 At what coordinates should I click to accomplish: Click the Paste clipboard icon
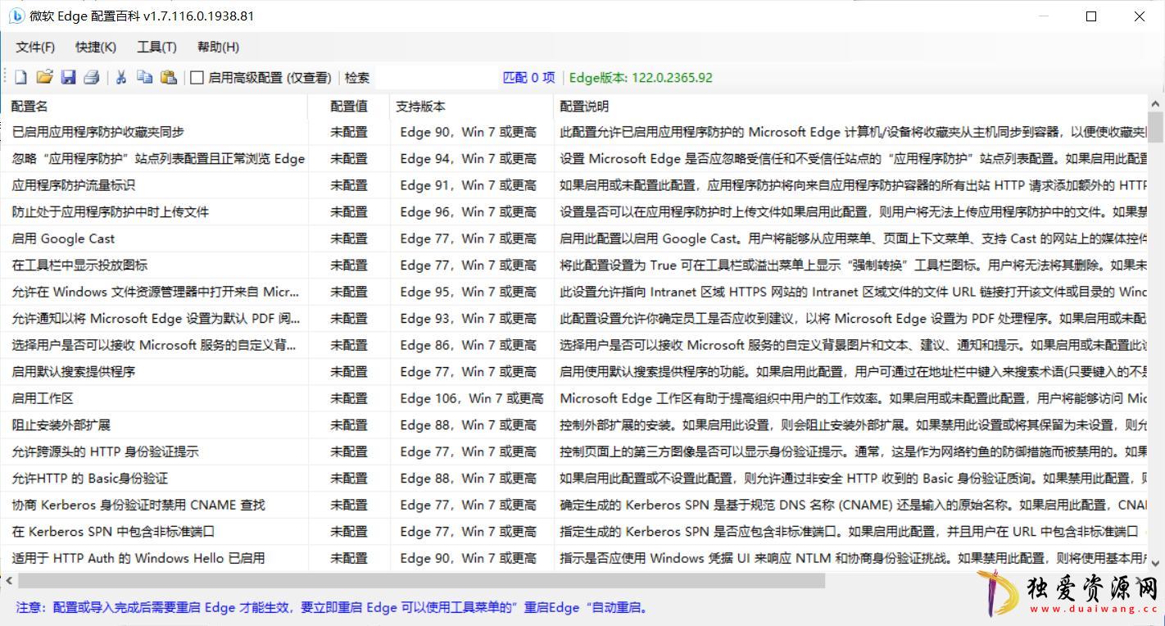pos(169,77)
